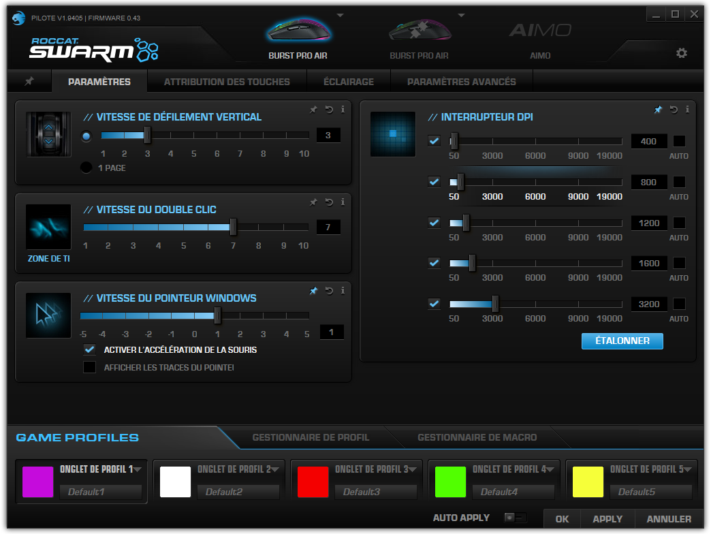This screenshot has height=534, width=711.
Task: Open Onglet de profil 5 dropdown
Action: click(x=687, y=469)
